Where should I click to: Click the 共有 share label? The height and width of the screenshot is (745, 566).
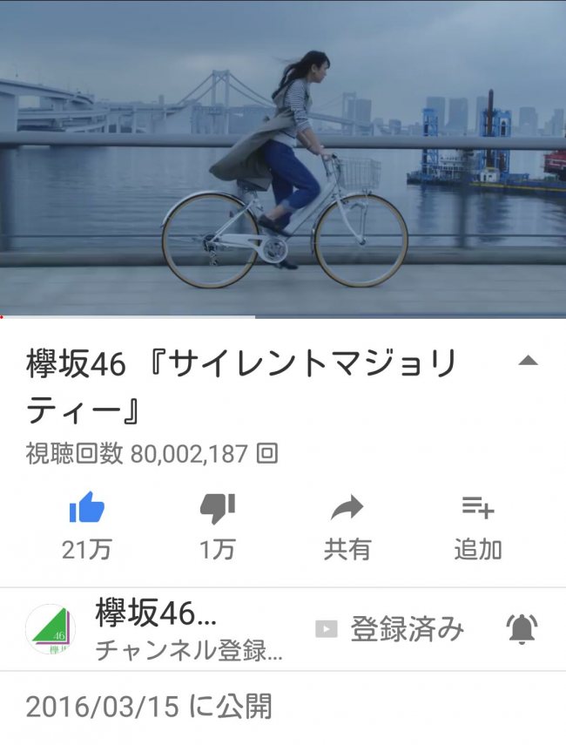click(x=347, y=550)
